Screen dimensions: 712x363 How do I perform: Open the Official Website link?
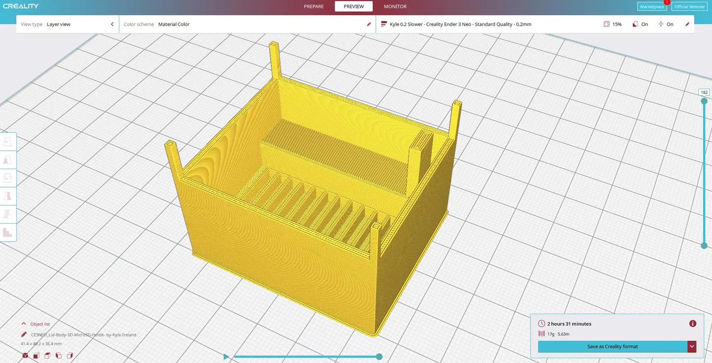click(689, 7)
